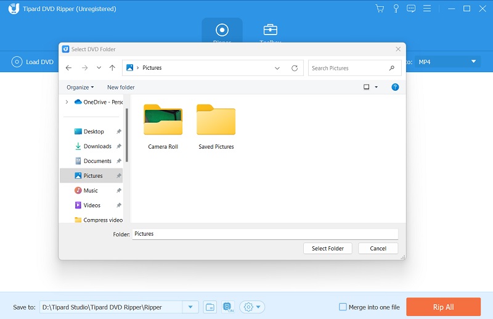
Task: Click the Tipard DVD Ripper logo
Action: tap(14, 9)
